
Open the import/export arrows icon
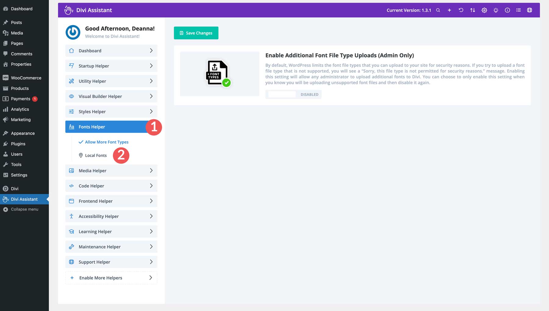coord(472,10)
